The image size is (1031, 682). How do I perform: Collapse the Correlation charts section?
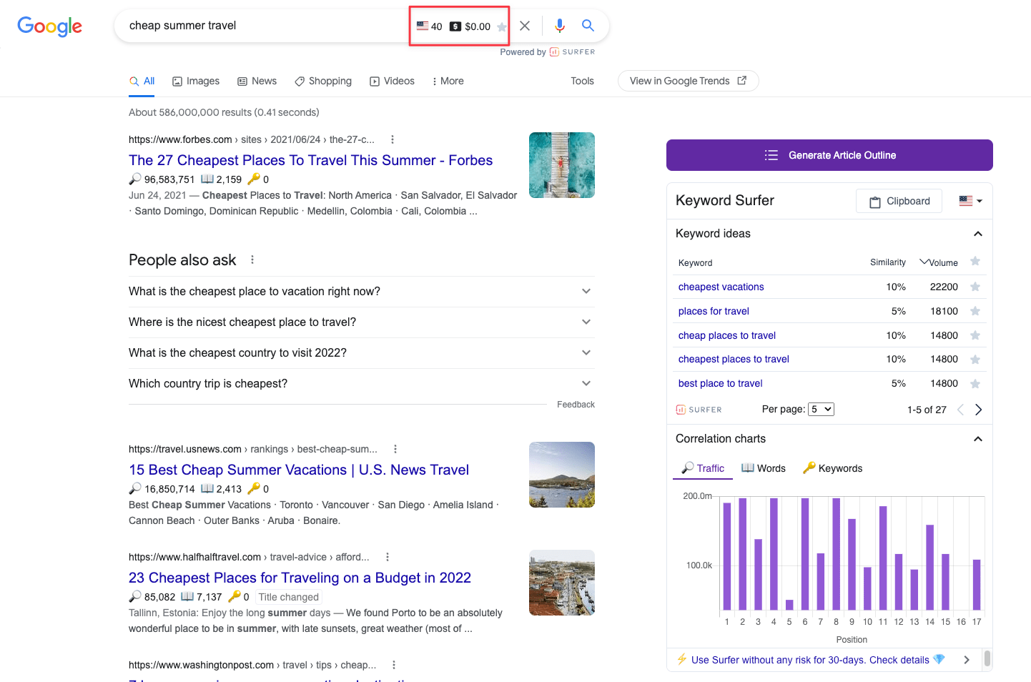(978, 439)
